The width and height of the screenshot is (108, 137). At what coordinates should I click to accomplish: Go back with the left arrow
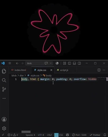[17, 63]
